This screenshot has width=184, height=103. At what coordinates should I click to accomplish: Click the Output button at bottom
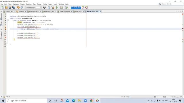coord(7,97)
